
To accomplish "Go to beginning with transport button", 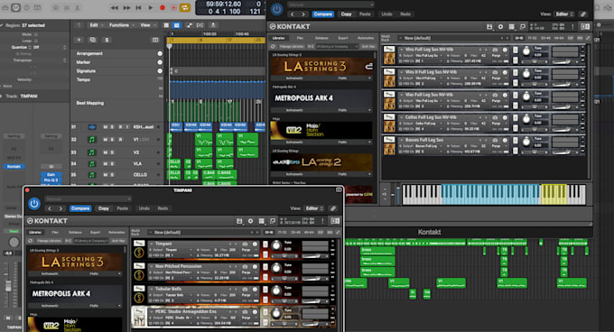I will [139, 7].
